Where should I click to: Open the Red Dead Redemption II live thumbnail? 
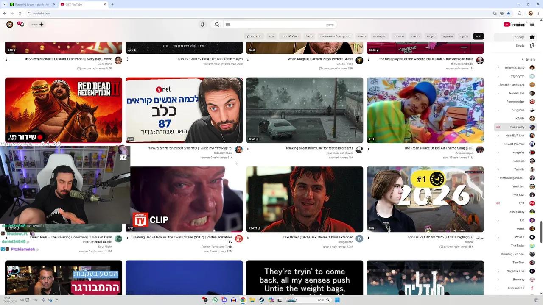click(64, 110)
